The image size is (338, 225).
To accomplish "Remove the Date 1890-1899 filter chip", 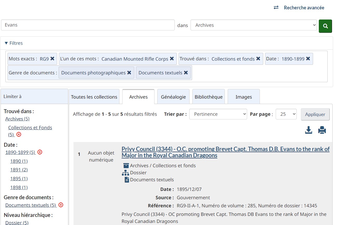I will click(x=308, y=59).
